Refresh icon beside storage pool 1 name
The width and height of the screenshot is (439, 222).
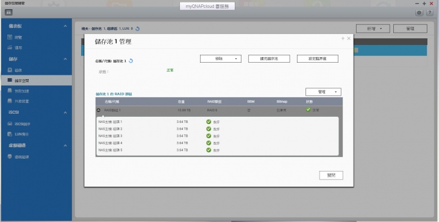pos(130,61)
